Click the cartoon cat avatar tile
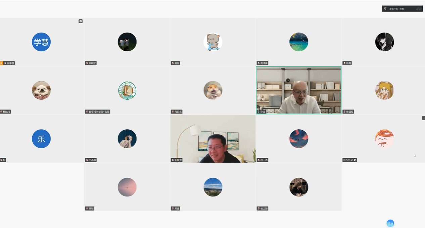This screenshot has height=228, width=425. pos(213,42)
